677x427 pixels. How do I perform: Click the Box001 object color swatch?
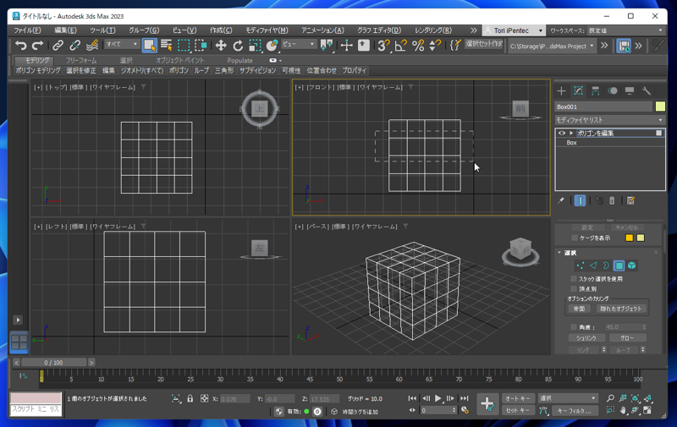click(x=660, y=106)
